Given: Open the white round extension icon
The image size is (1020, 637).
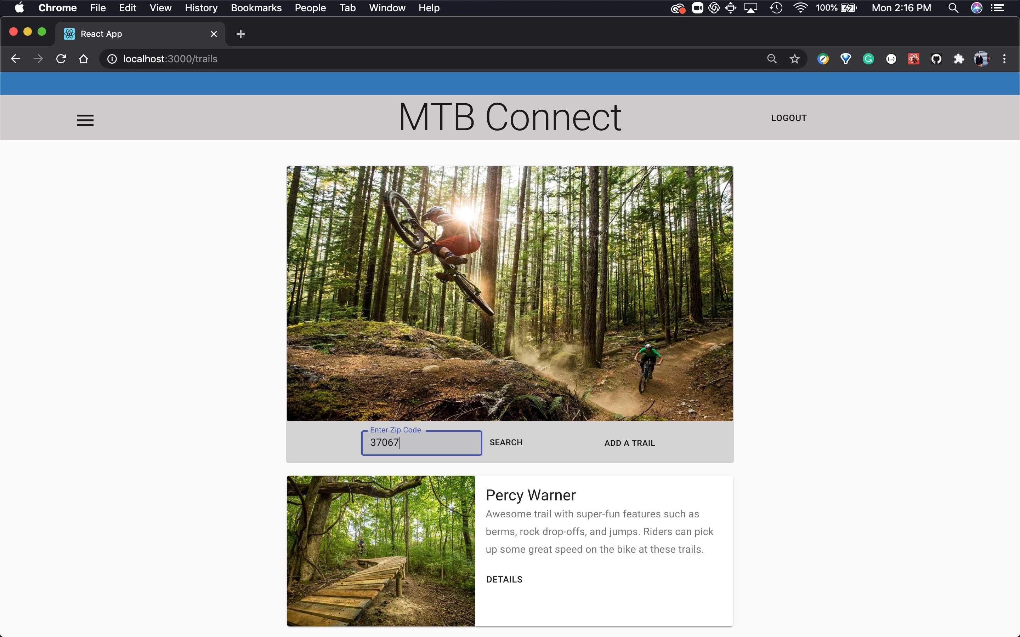Looking at the screenshot, I should coord(891,59).
